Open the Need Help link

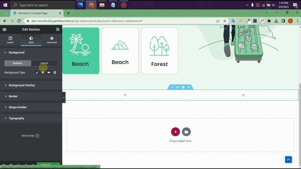click(30, 136)
